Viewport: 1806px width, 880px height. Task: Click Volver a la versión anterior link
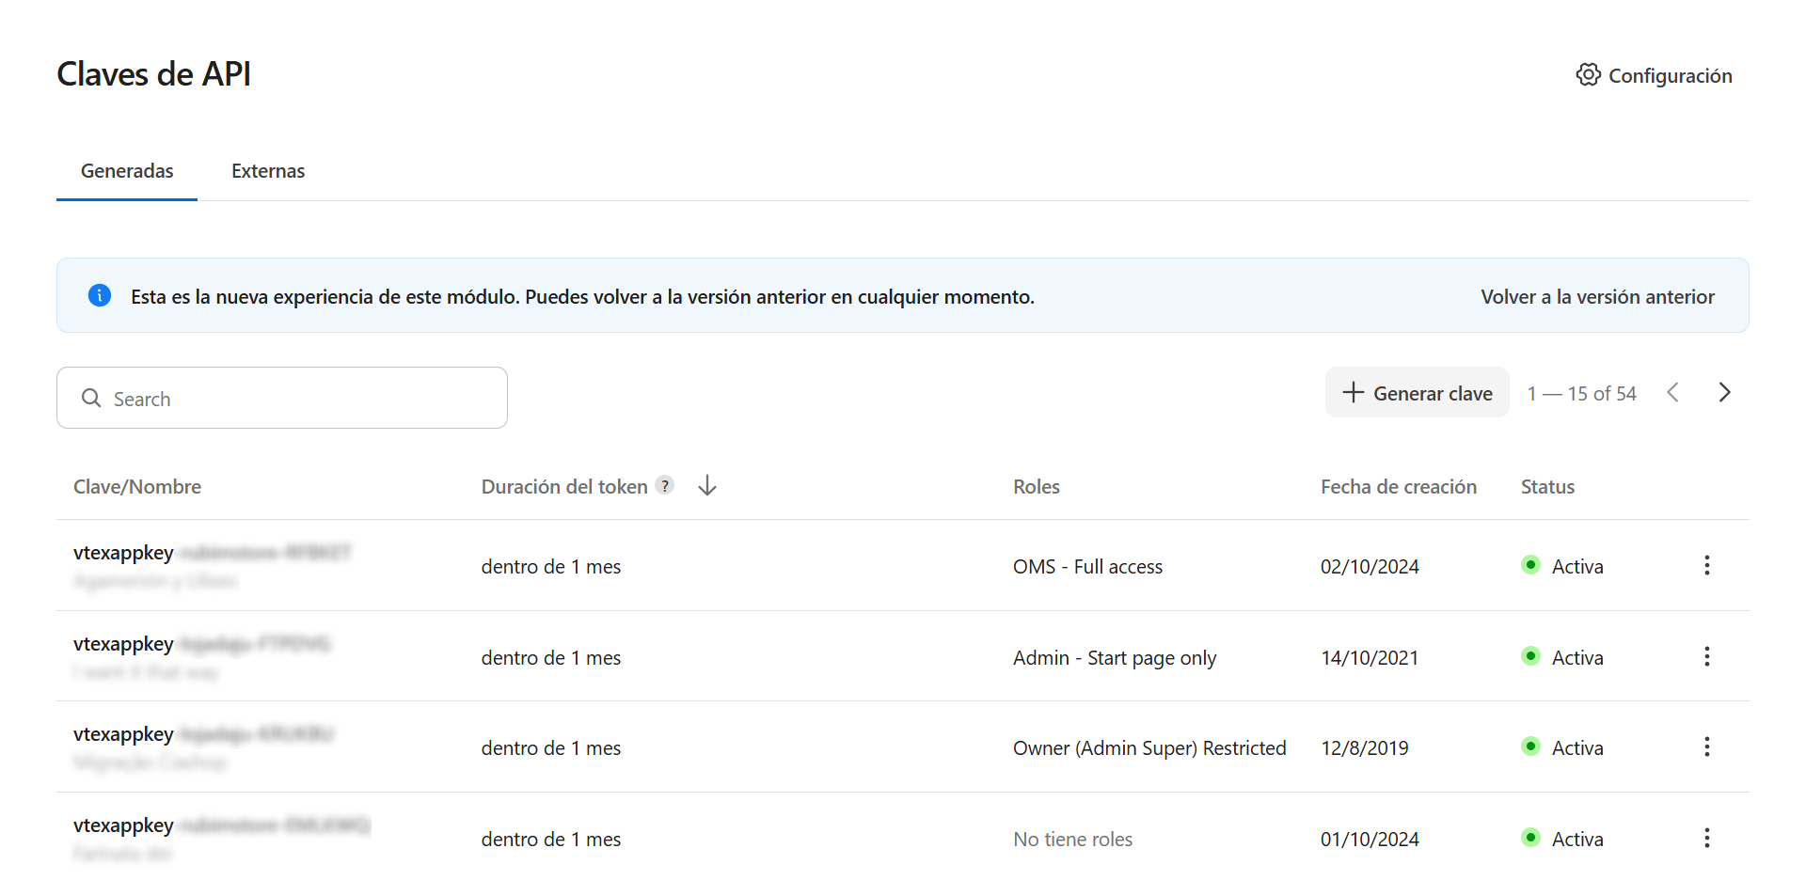pos(1597,297)
